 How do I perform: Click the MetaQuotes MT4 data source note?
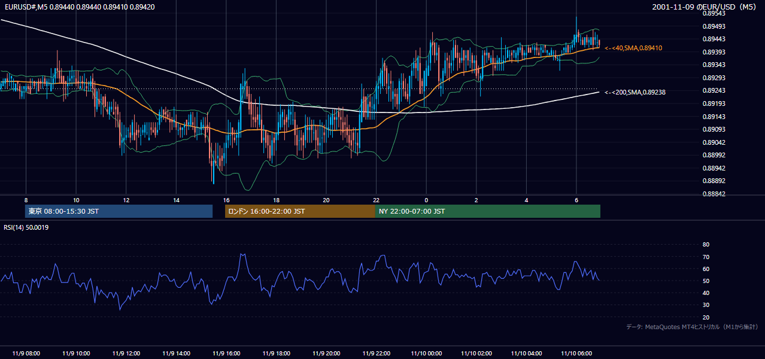[692, 327]
